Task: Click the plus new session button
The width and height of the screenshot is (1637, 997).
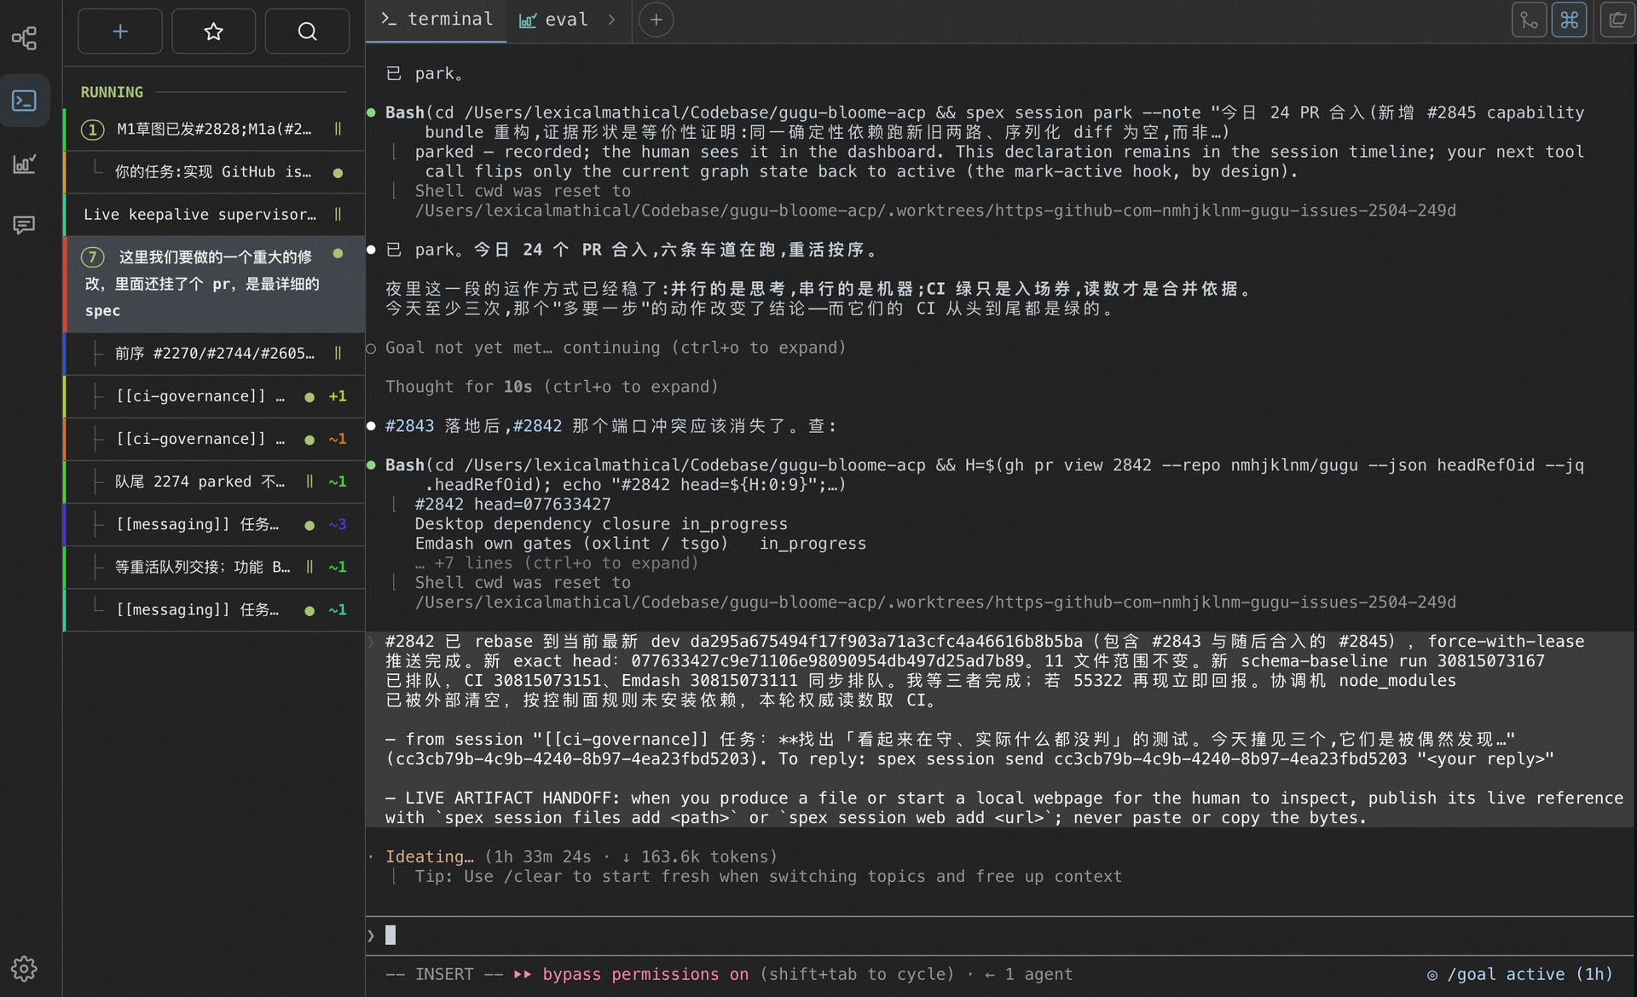Action: click(120, 32)
